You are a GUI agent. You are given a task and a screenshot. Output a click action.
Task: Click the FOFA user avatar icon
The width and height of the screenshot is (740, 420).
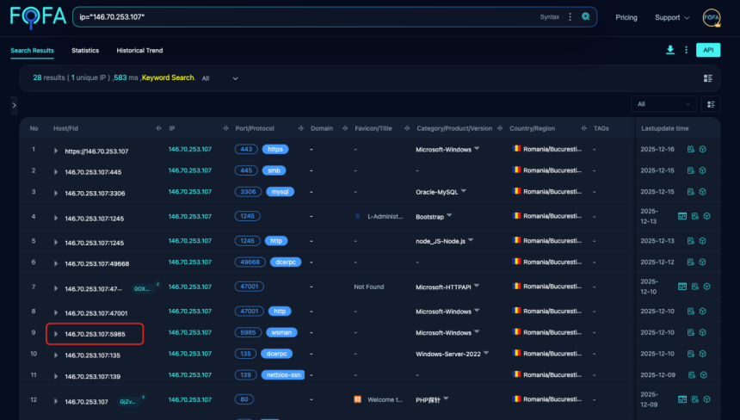[x=712, y=17]
